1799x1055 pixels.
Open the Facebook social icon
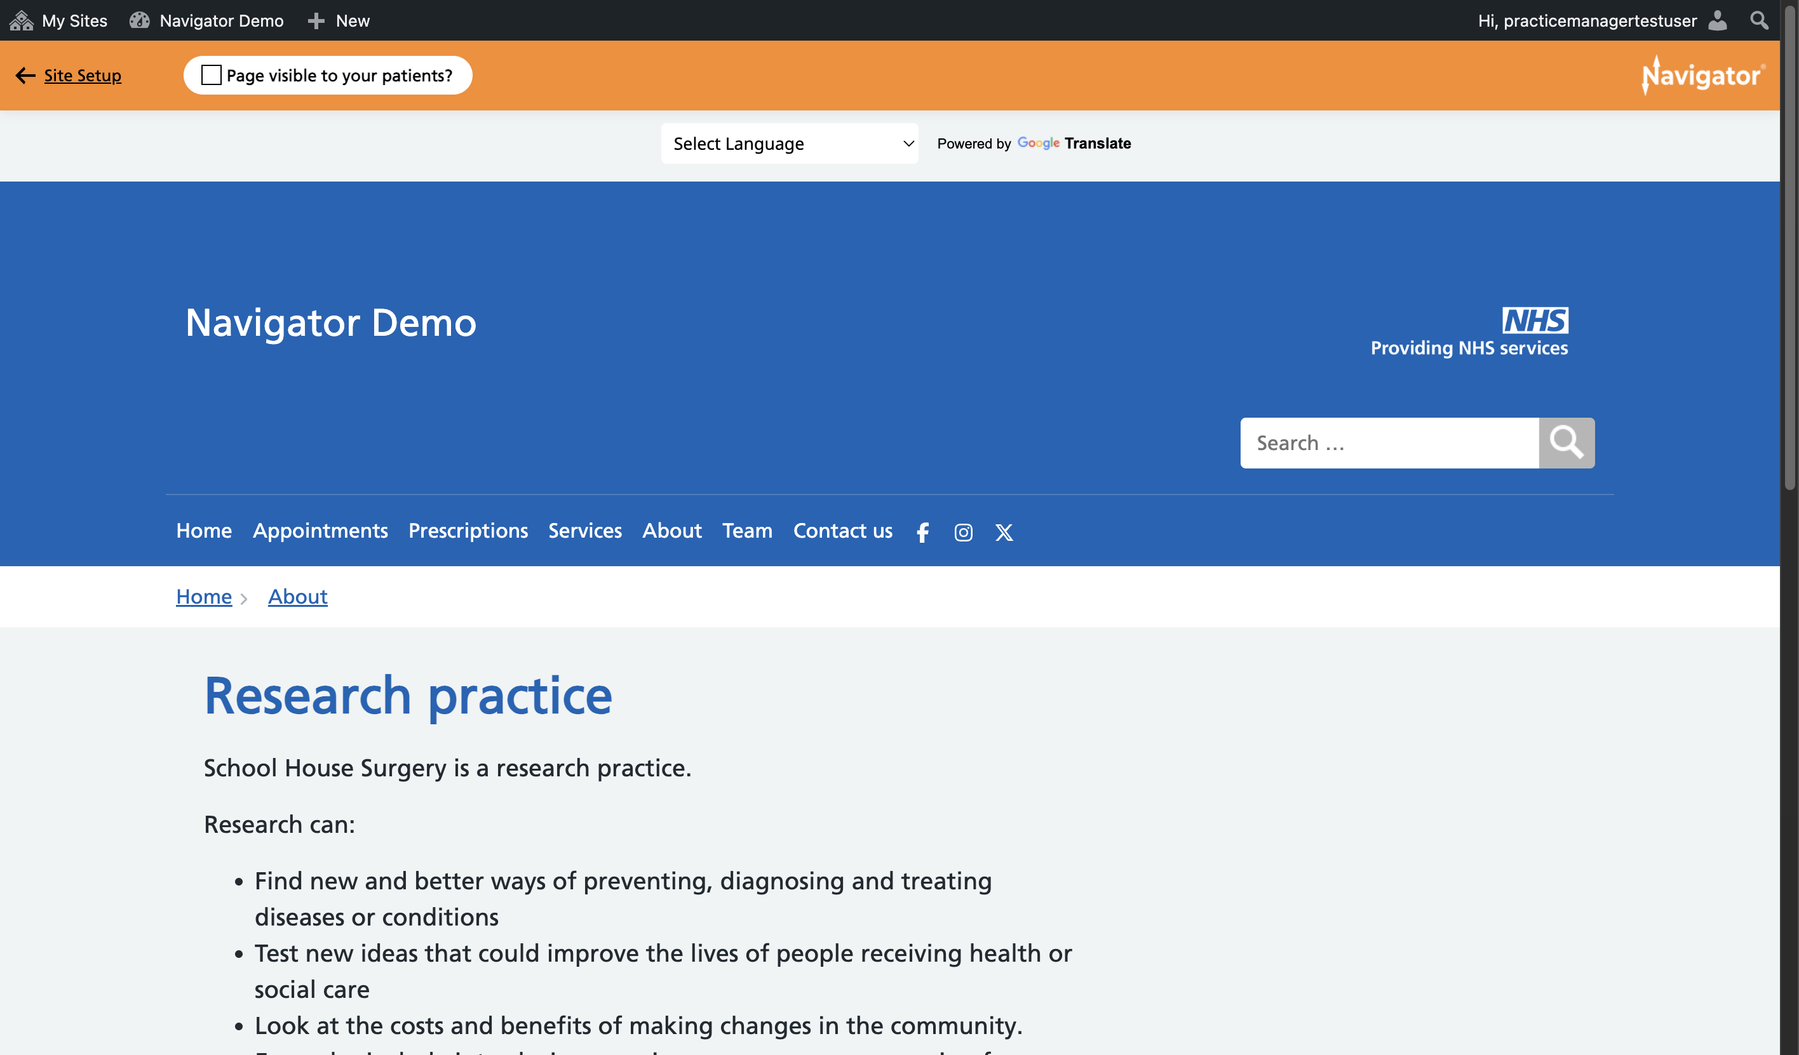[922, 532]
